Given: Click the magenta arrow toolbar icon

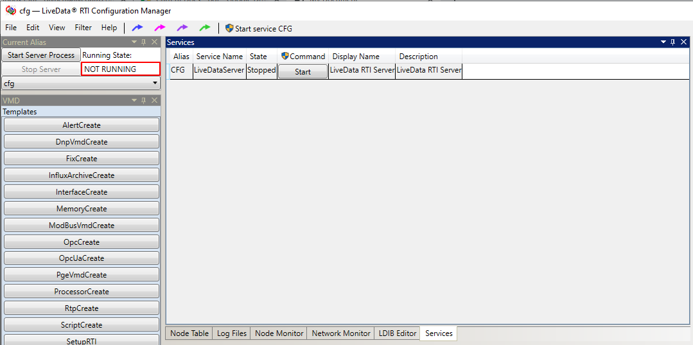Looking at the screenshot, I should pyautogui.click(x=159, y=28).
